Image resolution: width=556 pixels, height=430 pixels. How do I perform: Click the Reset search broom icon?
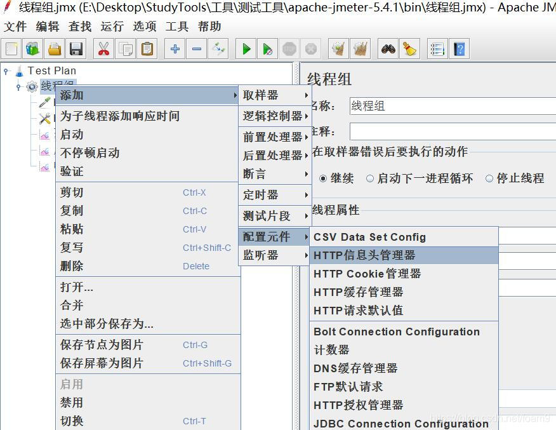coord(410,49)
